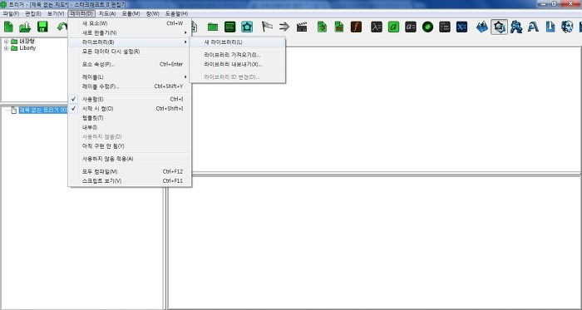Screen dimensions: 582x310
Task: Choose 라이브러리 가져오기(I)...
Action: [237, 55]
